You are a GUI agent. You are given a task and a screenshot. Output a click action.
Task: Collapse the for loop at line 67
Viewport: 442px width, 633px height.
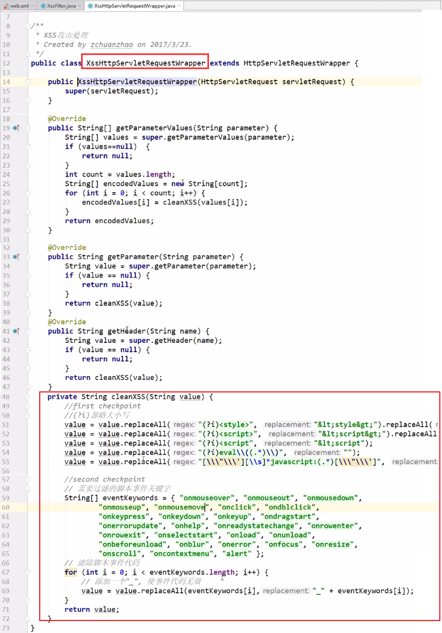coord(28,572)
